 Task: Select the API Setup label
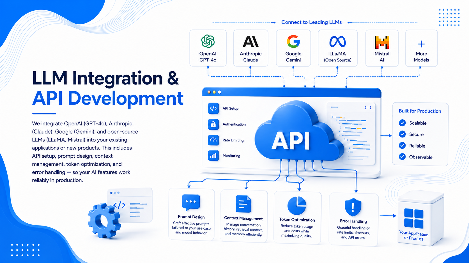coord(230,108)
